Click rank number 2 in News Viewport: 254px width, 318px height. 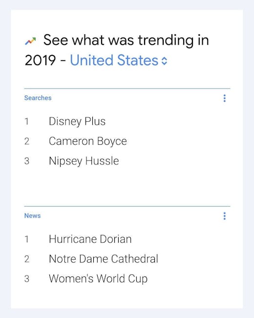tap(27, 259)
